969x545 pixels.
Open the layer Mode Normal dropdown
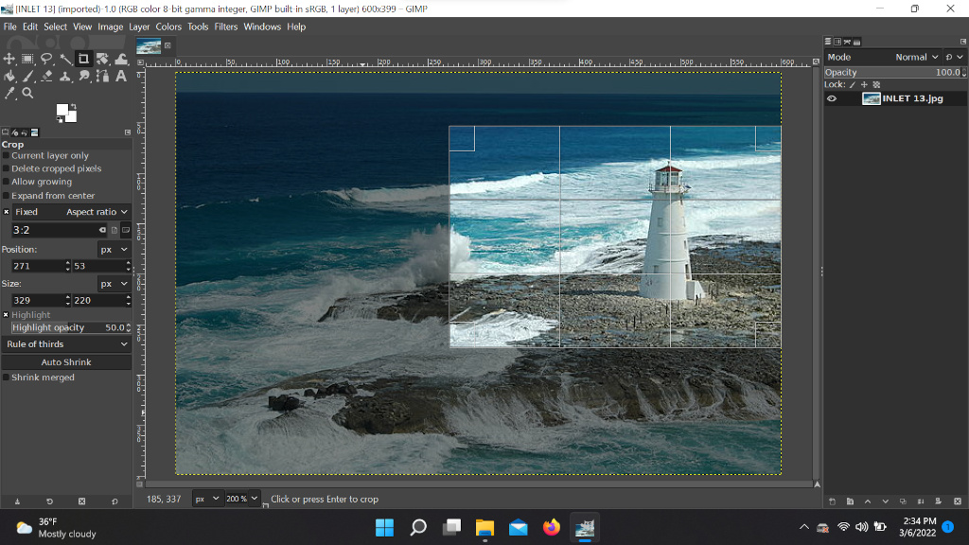916,57
